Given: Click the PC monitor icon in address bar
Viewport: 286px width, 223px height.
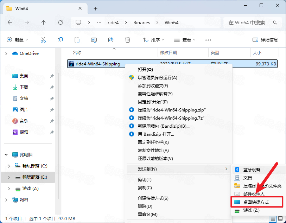Looking at the screenshot, I should tap(78, 23).
